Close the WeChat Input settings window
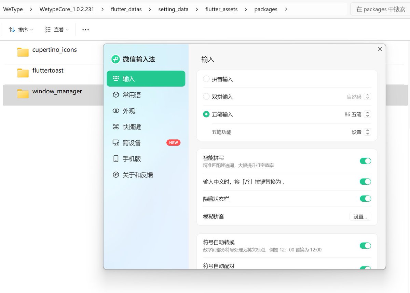Image resolution: width=410 pixels, height=293 pixels. pos(380,49)
